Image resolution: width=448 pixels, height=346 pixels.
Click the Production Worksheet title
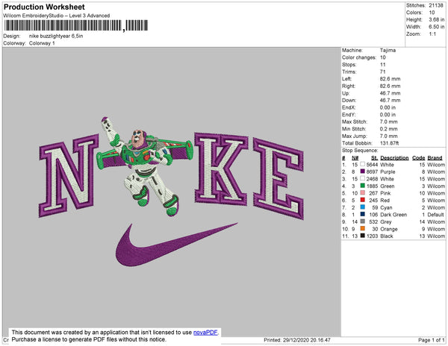(x=44, y=7)
